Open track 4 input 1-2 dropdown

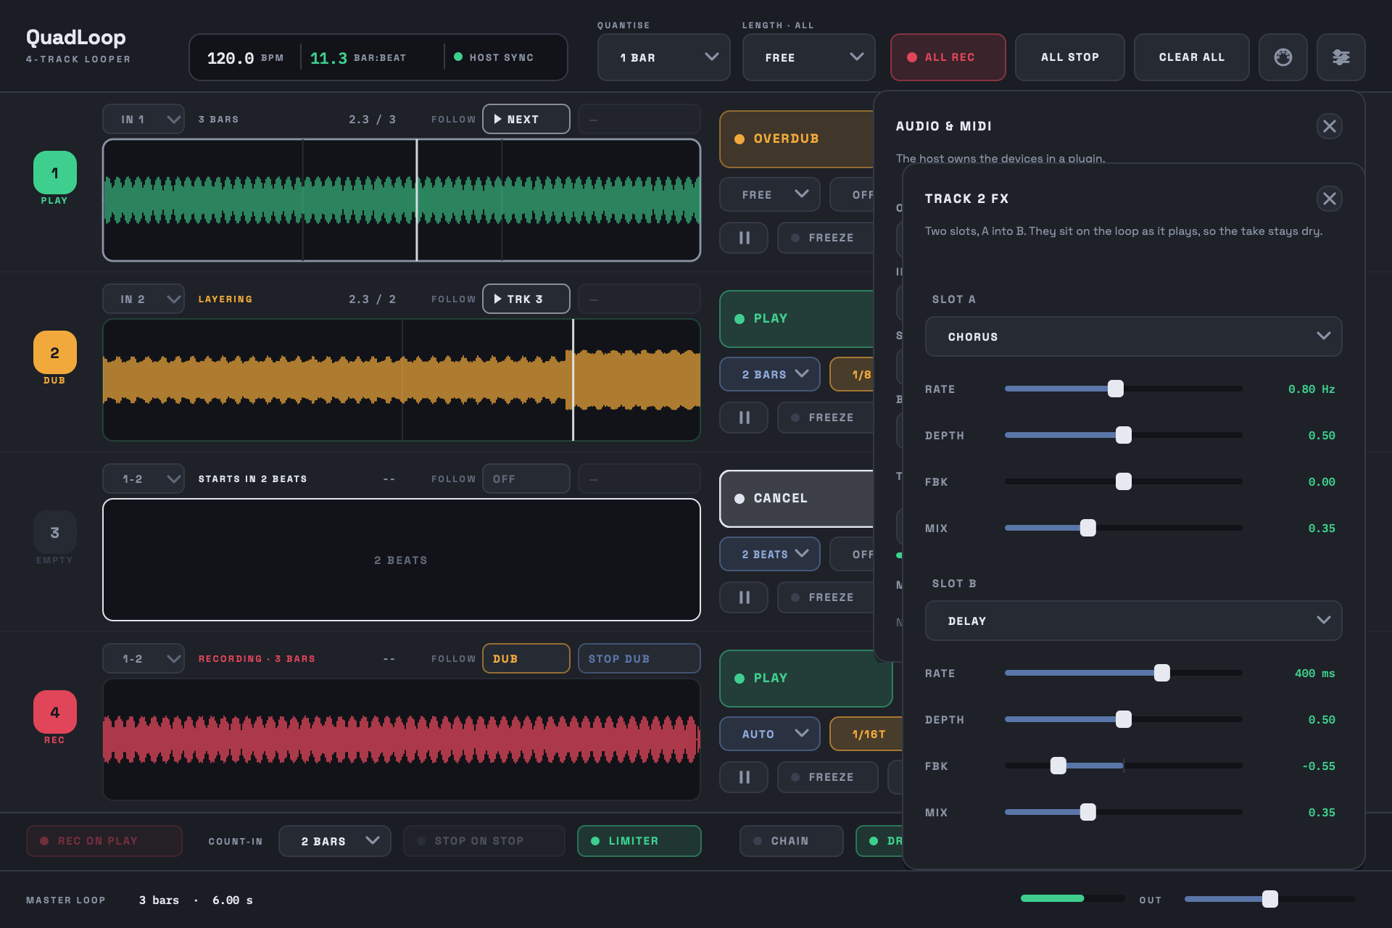[143, 658]
